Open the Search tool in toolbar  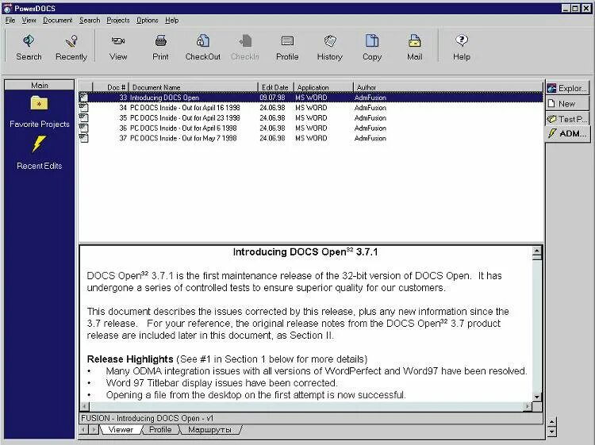29,47
